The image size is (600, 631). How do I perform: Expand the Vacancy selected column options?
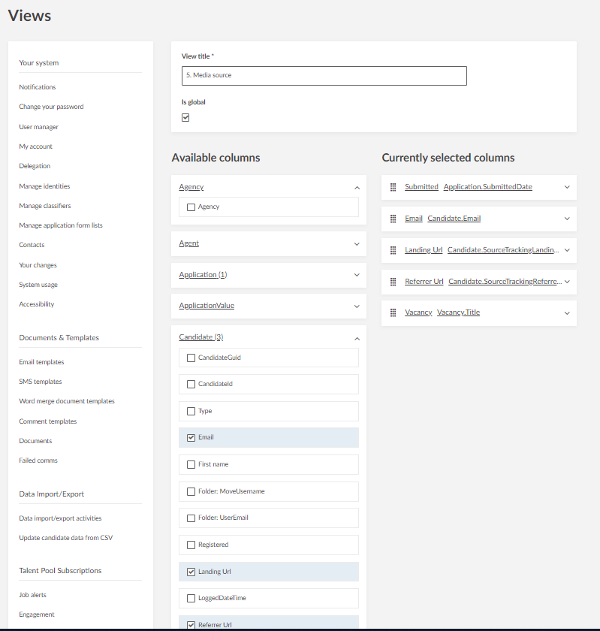[567, 312]
